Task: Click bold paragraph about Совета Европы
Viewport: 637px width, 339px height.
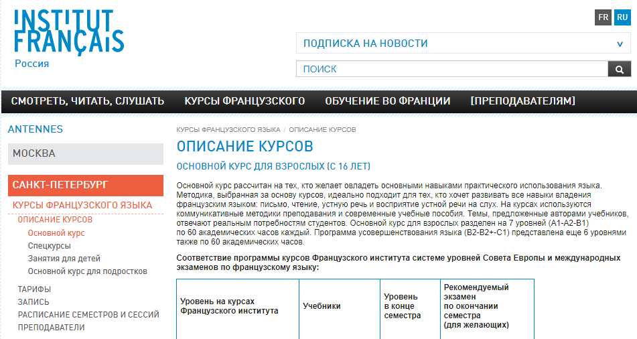Action: click(x=399, y=263)
